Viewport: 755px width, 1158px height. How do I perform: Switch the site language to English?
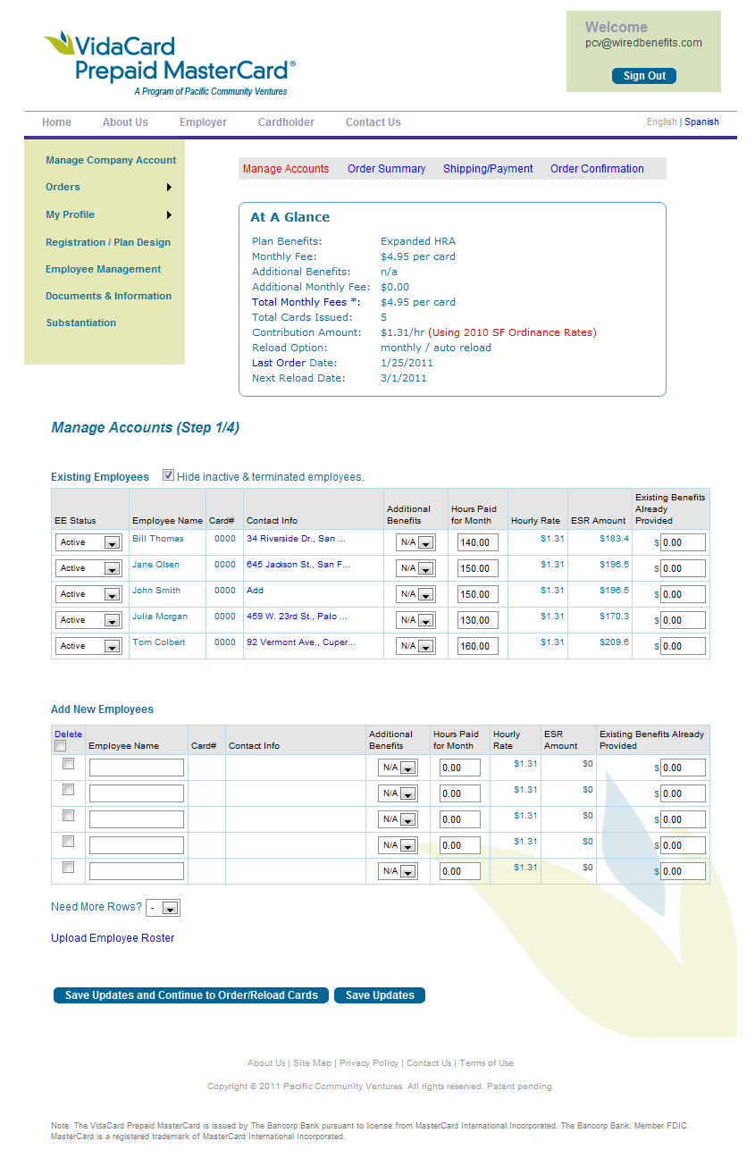point(662,122)
